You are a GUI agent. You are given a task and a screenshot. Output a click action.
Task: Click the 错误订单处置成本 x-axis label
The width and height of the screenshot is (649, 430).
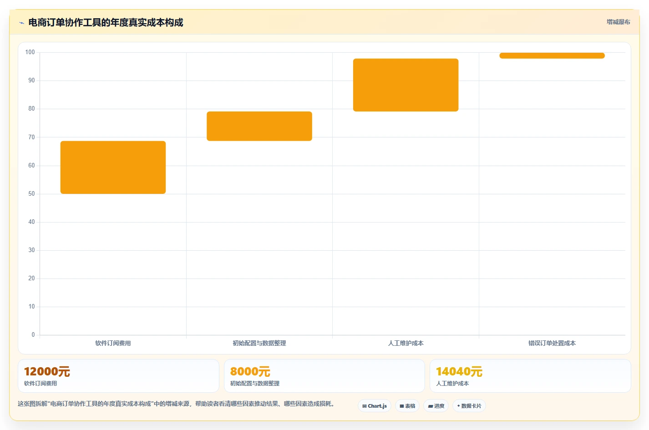pos(552,343)
